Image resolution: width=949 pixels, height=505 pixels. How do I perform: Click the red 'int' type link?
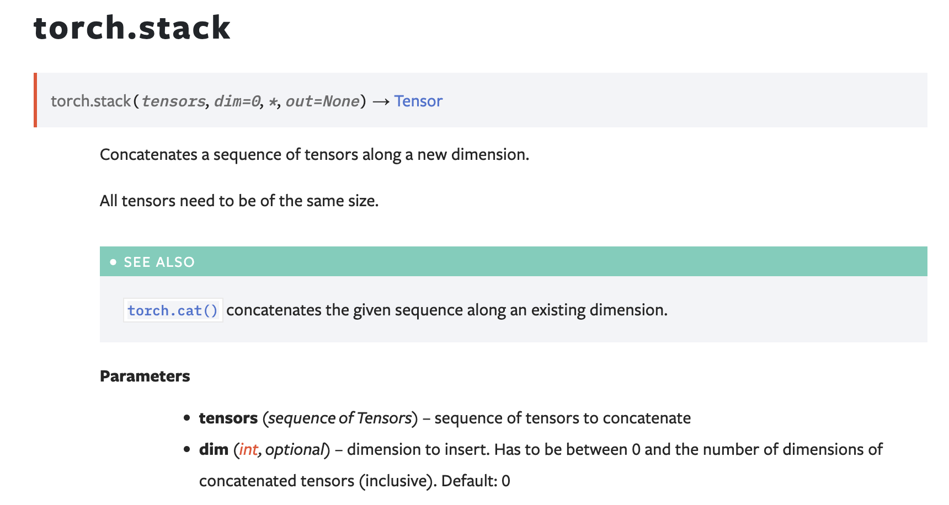pyautogui.click(x=248, y=450)
